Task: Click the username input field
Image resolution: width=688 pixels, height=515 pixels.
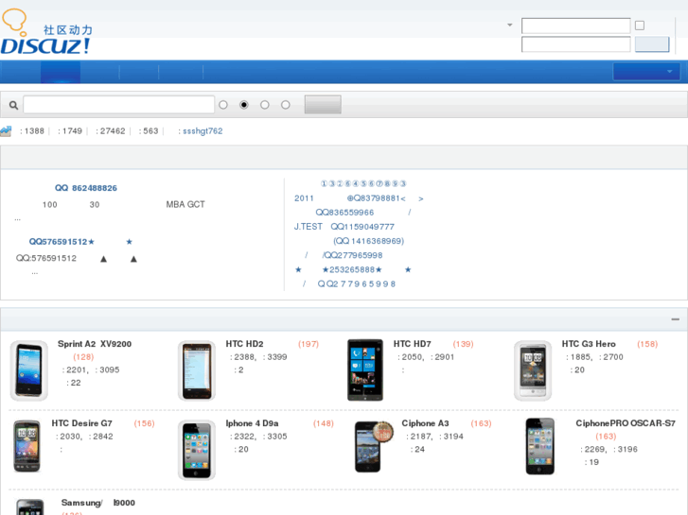Action: pyautogui.click(x=576, y=26)
